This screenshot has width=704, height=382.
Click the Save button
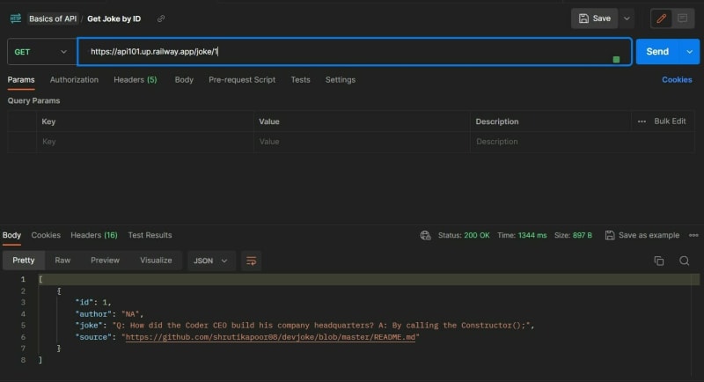click(595, 18)
